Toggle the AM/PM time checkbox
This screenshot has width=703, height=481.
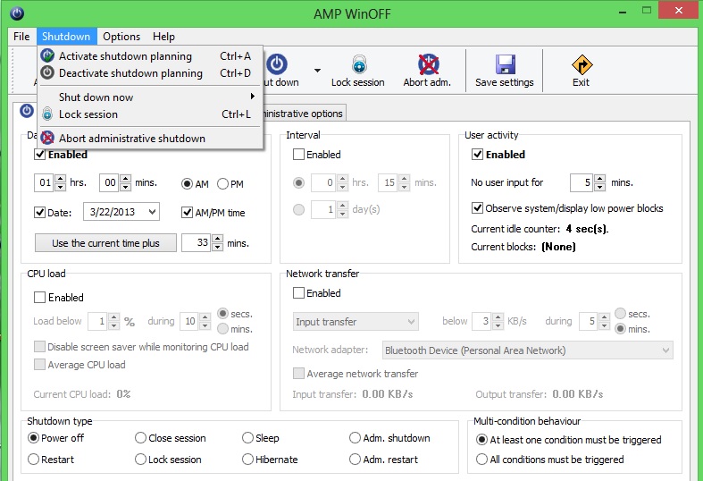187,212
